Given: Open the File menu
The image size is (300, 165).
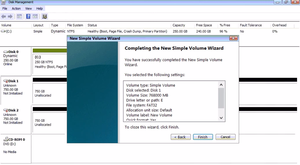Looking at the screenshot, I should [x=5, y=8].
